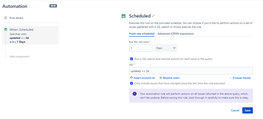Switch to Advanced (CRON expression) tab

pyautogui.click(x=176, y=34)
